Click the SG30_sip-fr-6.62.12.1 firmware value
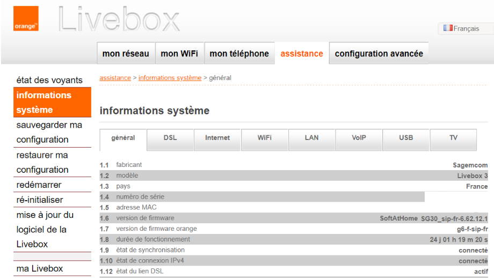Viewport: 494px width, 278px height. coord(454,218)
